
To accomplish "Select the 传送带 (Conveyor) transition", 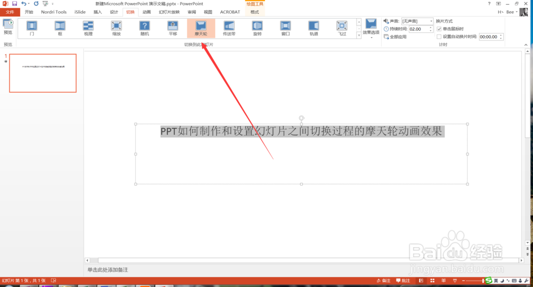I will tap(229, 28).
